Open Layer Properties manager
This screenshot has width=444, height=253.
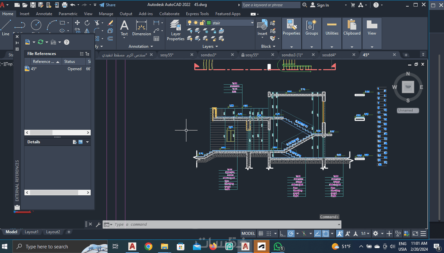pyautogui.click(x=176, y=30)
